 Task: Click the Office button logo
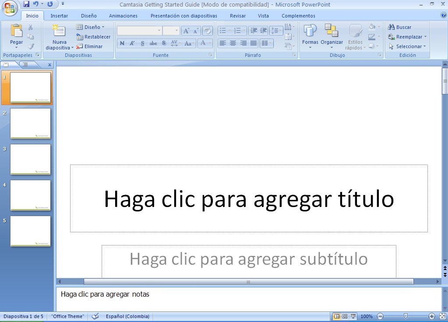(x=10, y=8)
